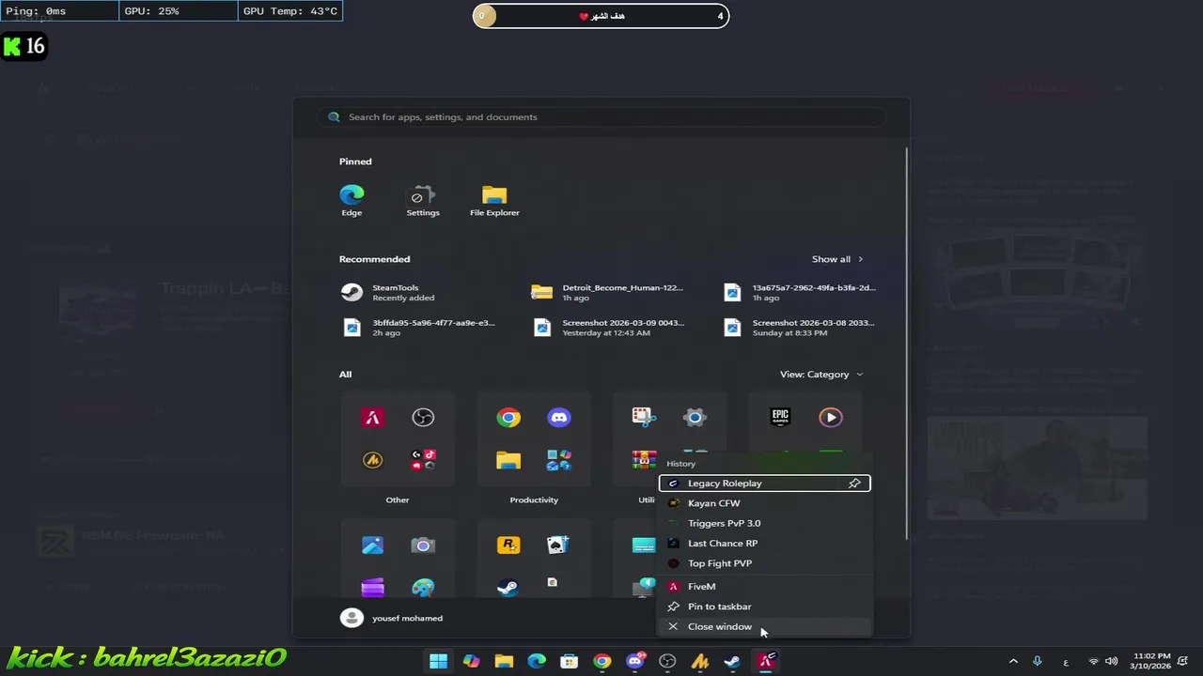This screenshot has width=1203, height=676.
Task: Select Top Fight PVP history entry
Action: click(764, 563)
